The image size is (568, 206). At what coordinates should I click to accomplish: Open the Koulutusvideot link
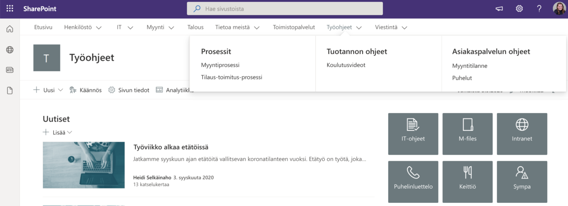pos(346,65)
